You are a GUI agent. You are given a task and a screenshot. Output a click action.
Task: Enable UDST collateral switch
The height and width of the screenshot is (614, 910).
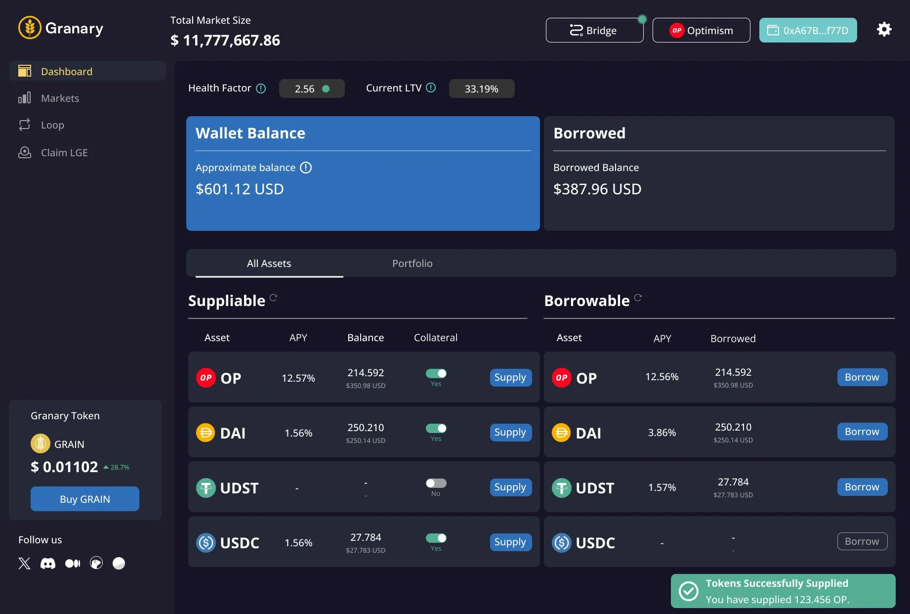[x=436, y=483]
